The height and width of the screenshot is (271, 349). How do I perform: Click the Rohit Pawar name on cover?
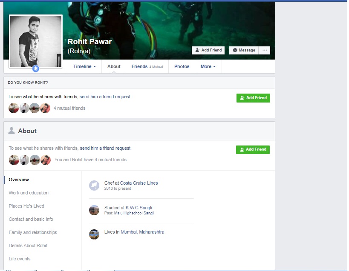89,42
